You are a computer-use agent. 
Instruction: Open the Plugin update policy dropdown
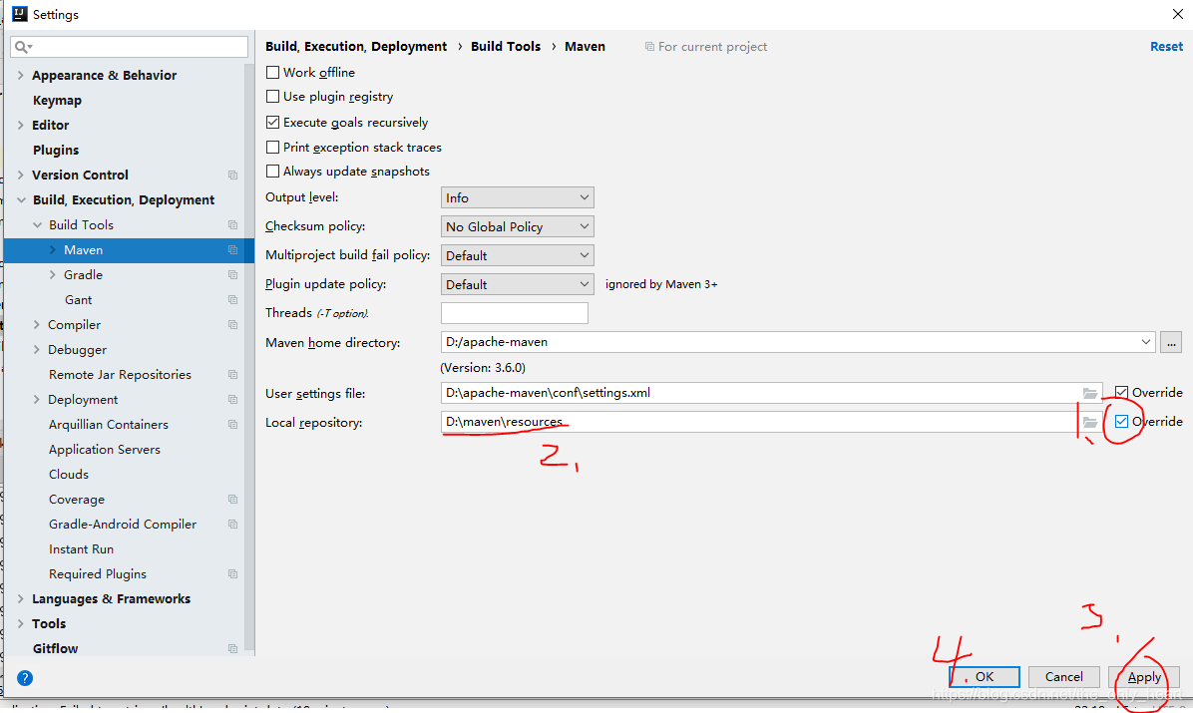pos(518,284)
